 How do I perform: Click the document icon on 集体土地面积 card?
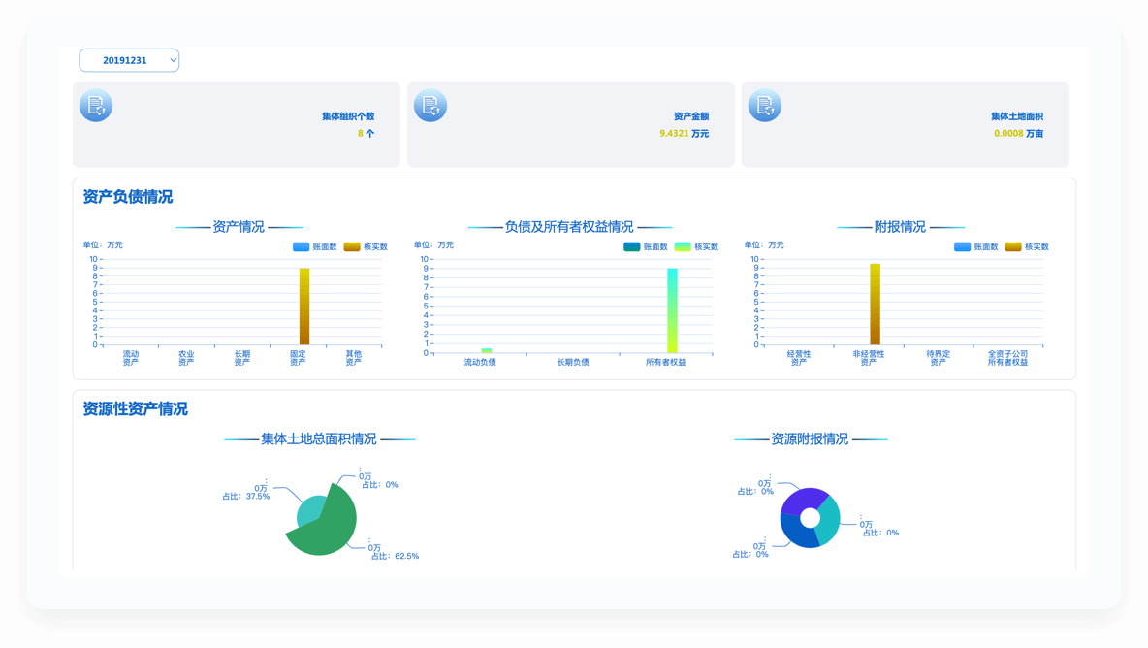pos(765,106)
